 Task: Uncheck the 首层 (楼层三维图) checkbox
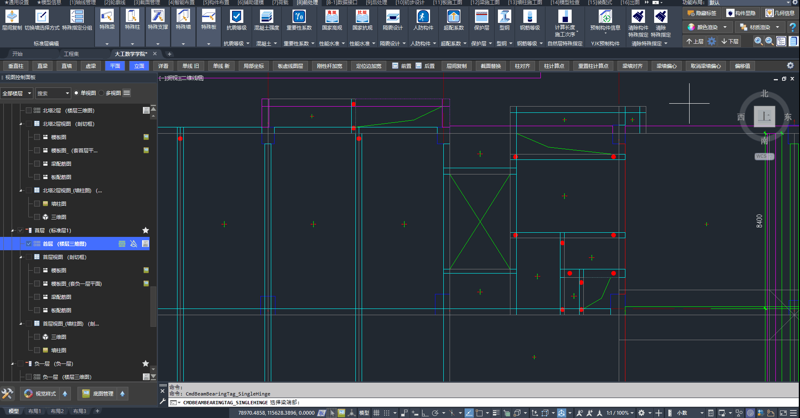[29, 244]
